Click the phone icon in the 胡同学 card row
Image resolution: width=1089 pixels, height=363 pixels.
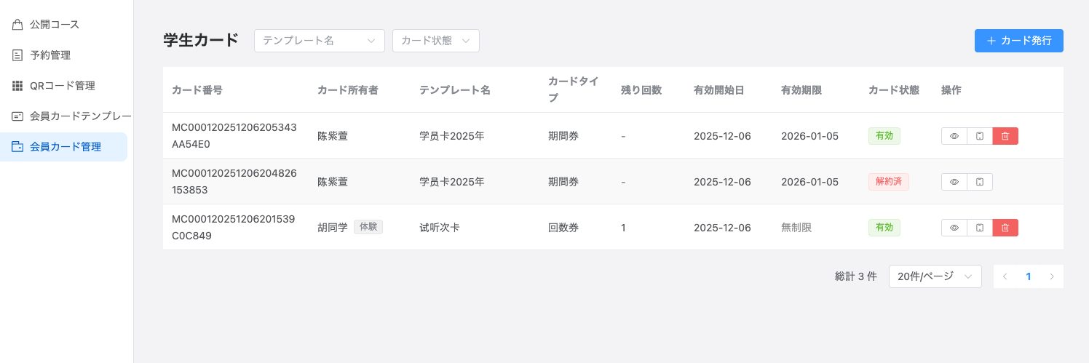click(x=980, y=228)
